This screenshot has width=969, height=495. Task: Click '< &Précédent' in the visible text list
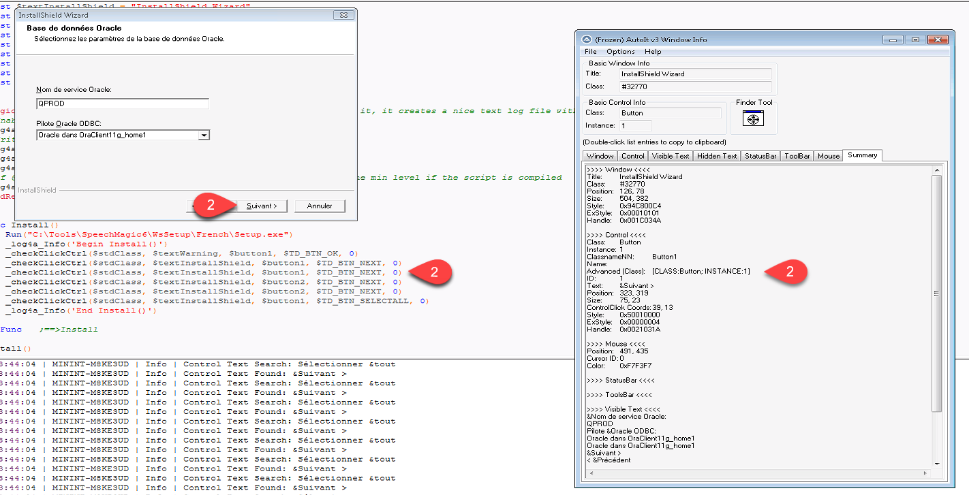[x=609, y=460]
